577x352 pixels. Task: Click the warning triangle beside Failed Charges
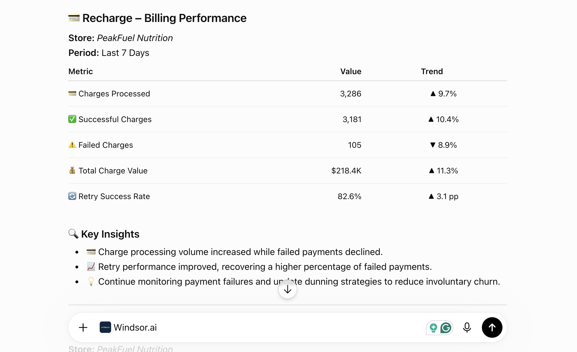[72, 145]
